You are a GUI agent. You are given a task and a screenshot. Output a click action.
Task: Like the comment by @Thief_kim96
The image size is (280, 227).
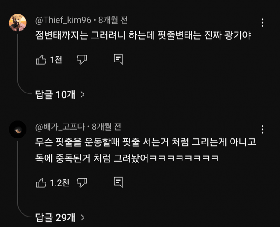pos(41,60)
